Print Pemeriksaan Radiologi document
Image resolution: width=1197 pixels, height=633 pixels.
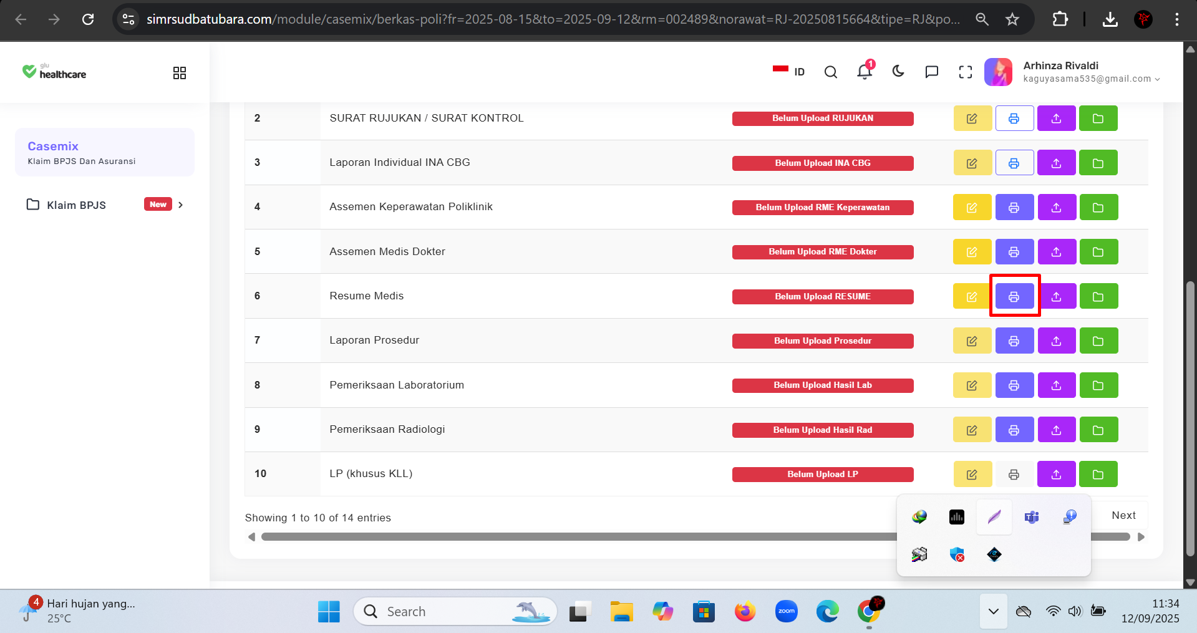tap(1014, 430)
